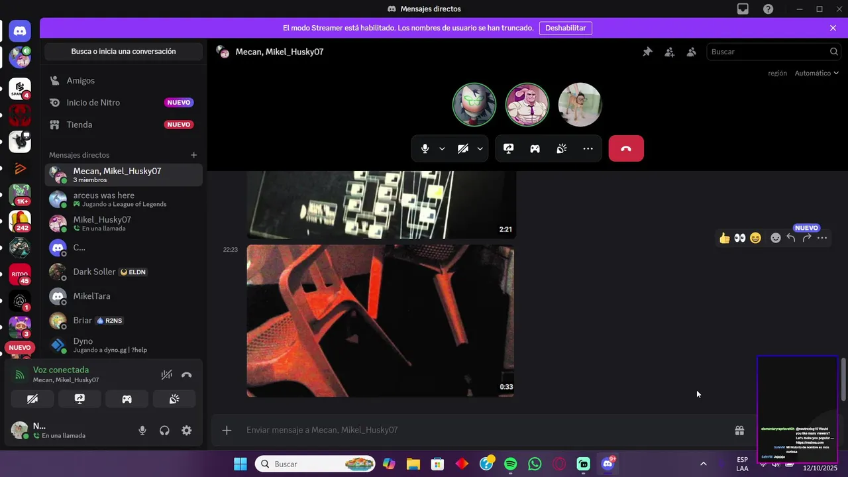This screenshot has width=848, height=477.
Task: Open the Tienda page
Action: 124,125
